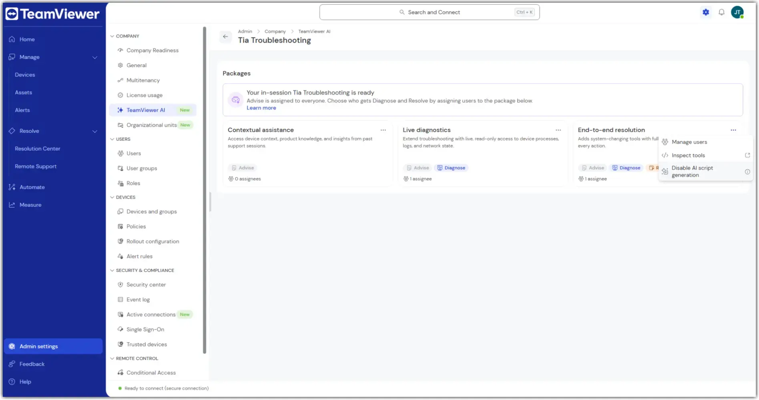This screenshot has width=759, height=400.
Task: Collapse the SECURITY & COMPLIANCE section
Action: [x=112, y=270]
